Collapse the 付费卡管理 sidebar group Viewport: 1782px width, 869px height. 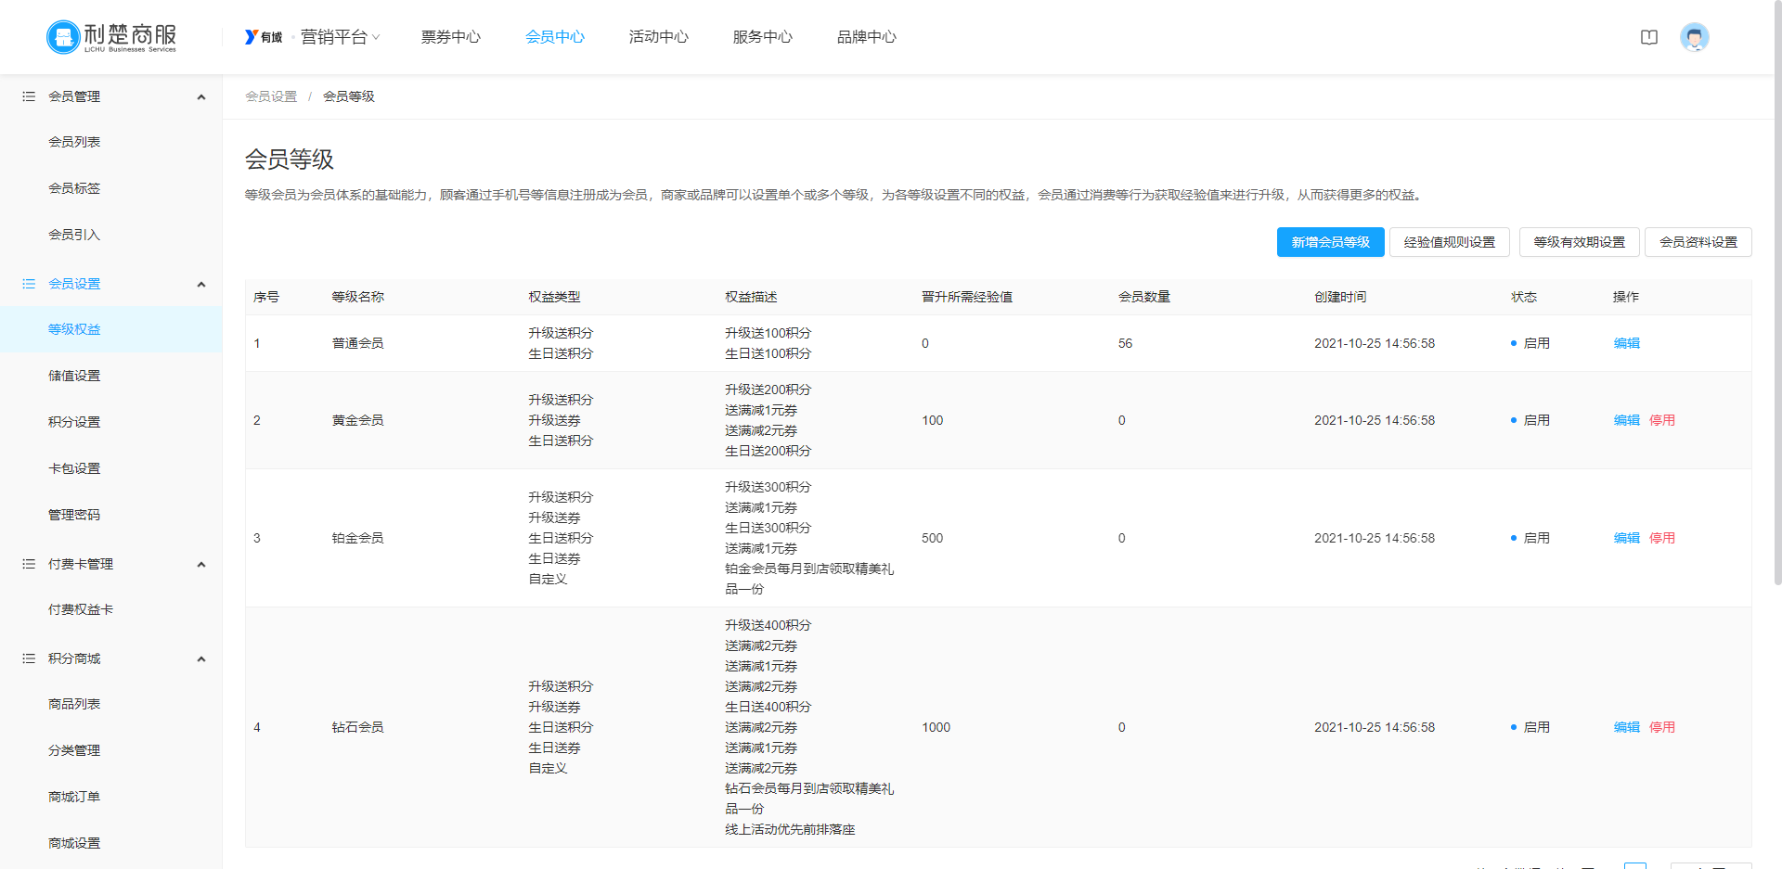point(201,564)
